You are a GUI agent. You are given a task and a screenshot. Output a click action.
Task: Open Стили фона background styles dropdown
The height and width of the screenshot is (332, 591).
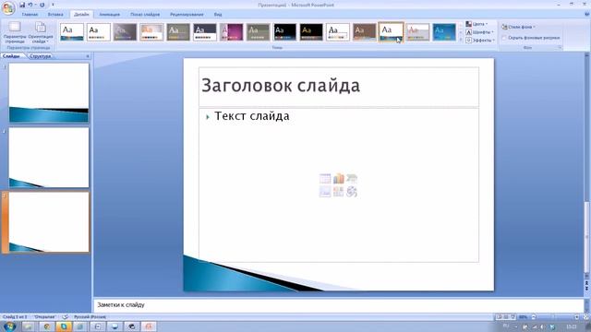[x=519, y=27]
